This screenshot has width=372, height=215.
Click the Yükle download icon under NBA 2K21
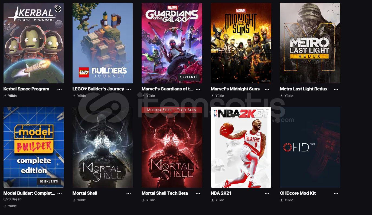[213, 200]
